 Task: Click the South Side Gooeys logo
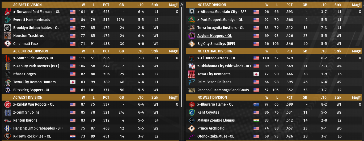pyautogui.click(x=7, y=58)
